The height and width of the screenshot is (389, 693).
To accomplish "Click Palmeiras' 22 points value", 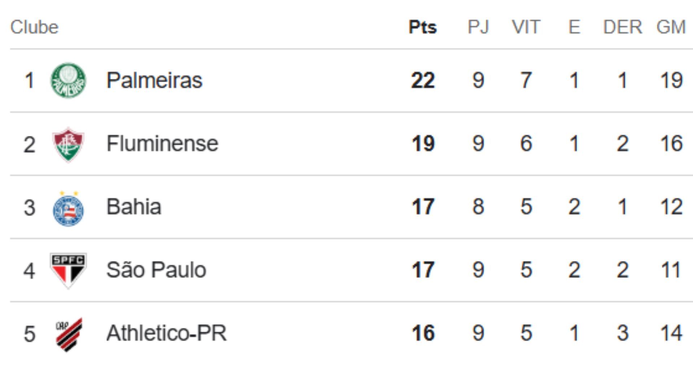I will 423,80.
